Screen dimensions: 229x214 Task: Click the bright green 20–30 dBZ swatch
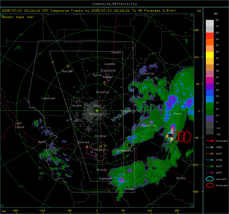(210, 106)
